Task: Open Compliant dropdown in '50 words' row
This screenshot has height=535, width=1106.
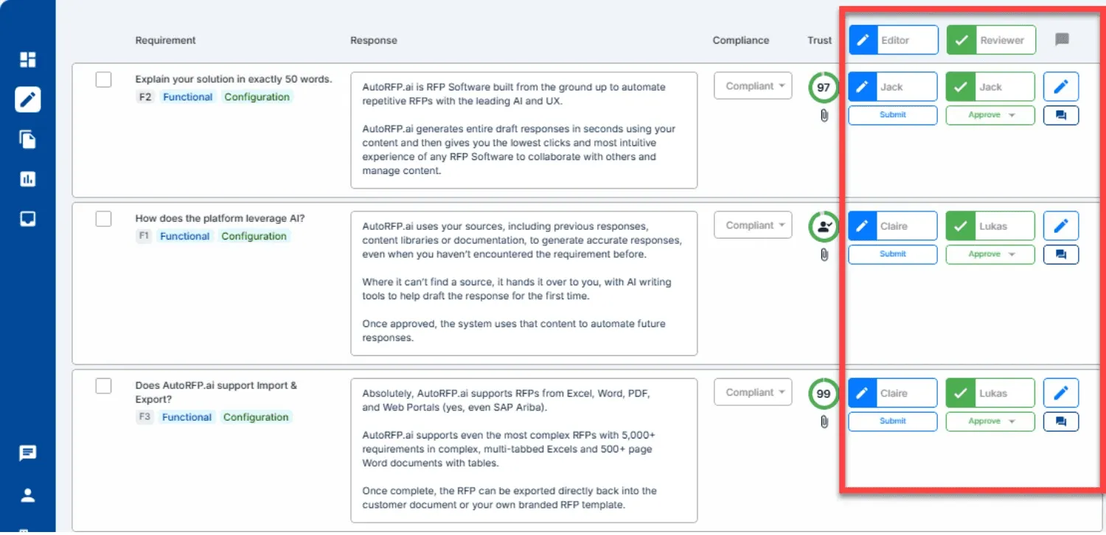Action: [x=753, y=86]
